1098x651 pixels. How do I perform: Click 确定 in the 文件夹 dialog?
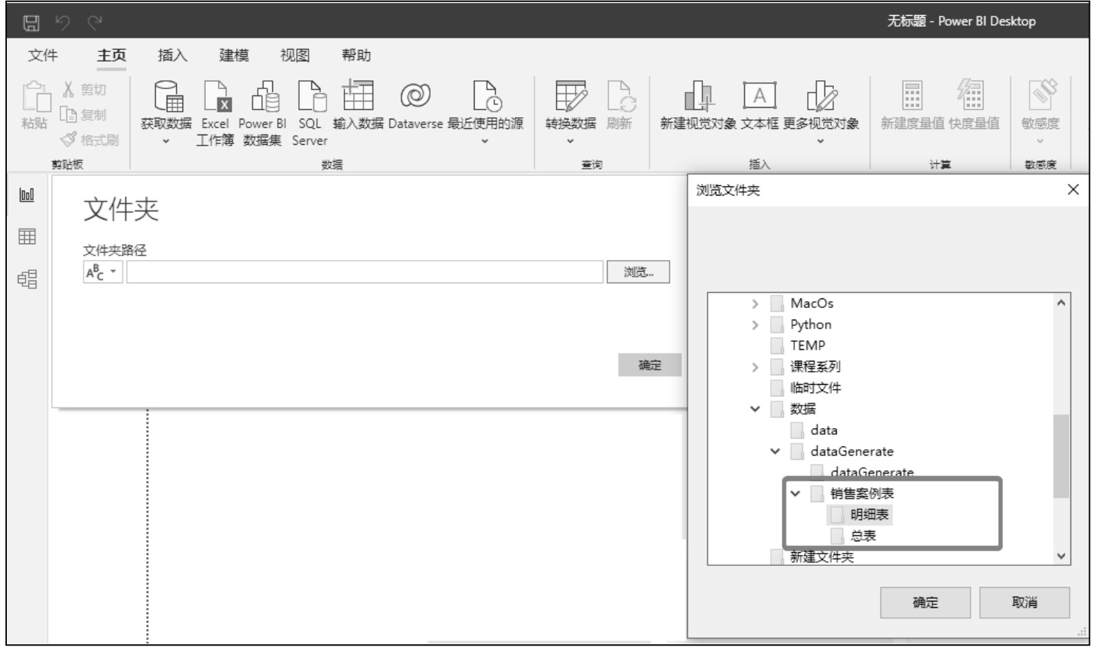649,366
